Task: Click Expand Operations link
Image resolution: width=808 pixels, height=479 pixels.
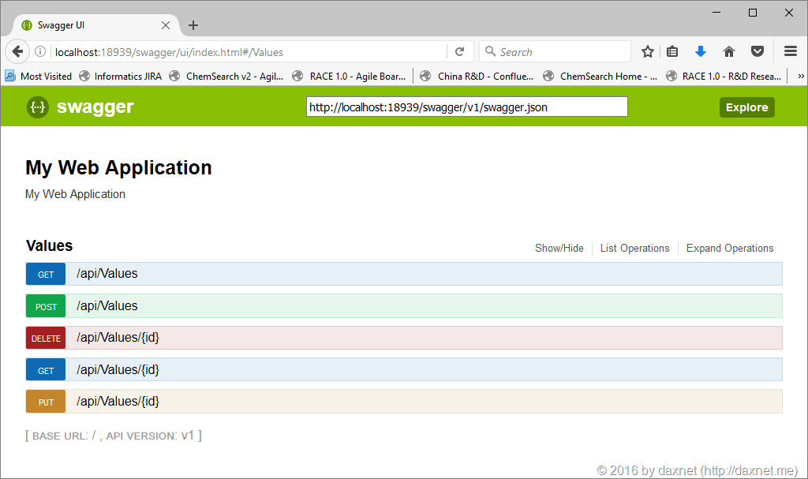Action: point(730,248)
